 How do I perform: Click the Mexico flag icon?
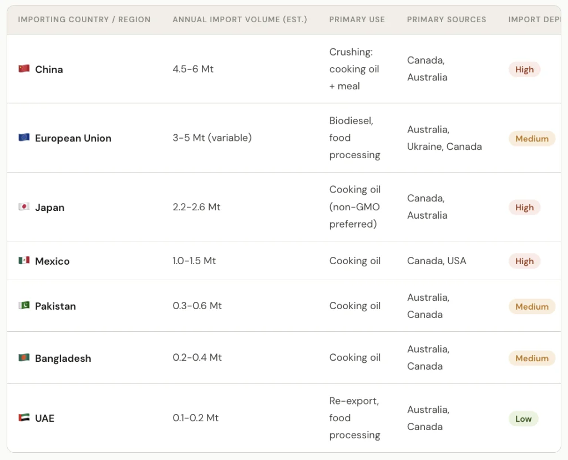(24, 260)
